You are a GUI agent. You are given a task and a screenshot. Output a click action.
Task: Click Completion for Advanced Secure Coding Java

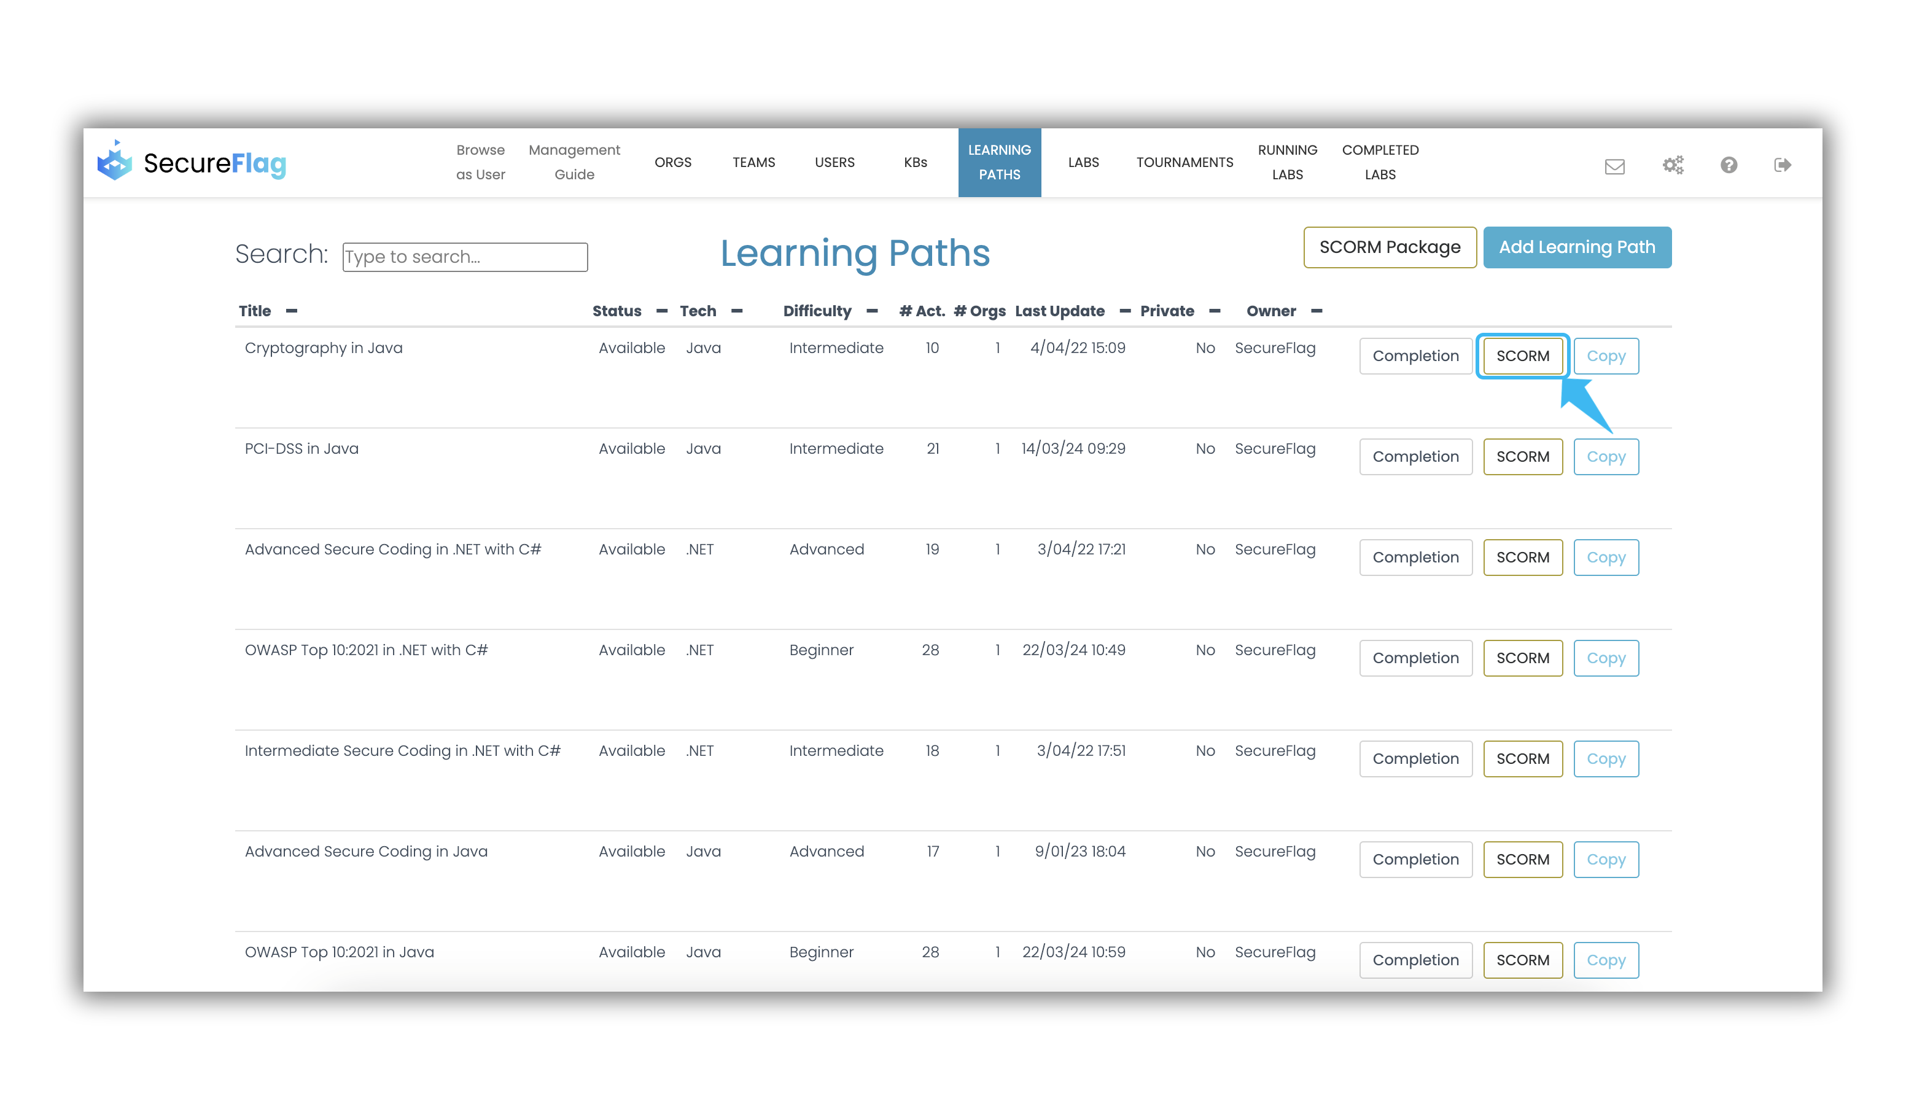point(1415,859)
